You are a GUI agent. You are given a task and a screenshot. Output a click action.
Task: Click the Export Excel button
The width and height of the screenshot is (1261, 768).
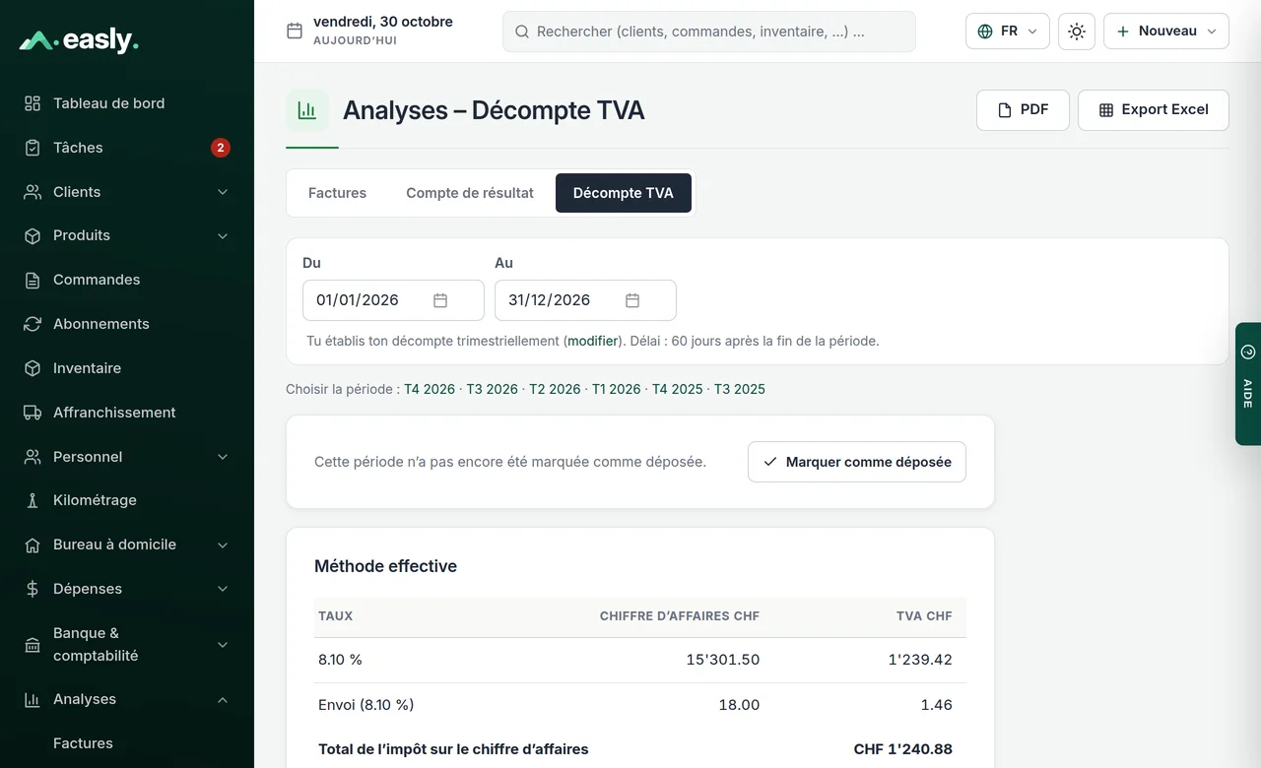[1154, 110]
